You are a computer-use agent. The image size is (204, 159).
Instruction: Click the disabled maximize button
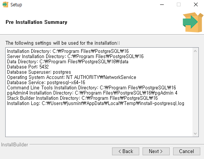coord(179,5)
